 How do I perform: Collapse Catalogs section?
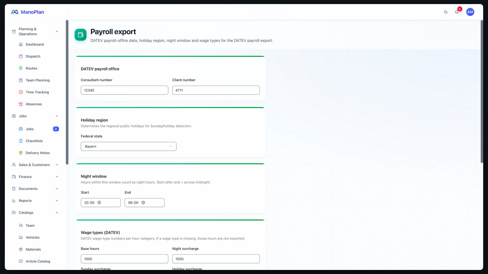pyautogui.click(x=35, y=212)
